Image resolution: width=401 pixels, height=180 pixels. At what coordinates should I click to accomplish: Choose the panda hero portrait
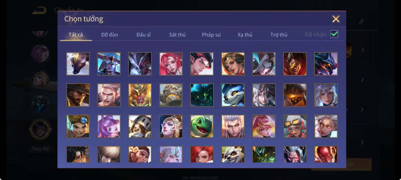coord(233,154)
